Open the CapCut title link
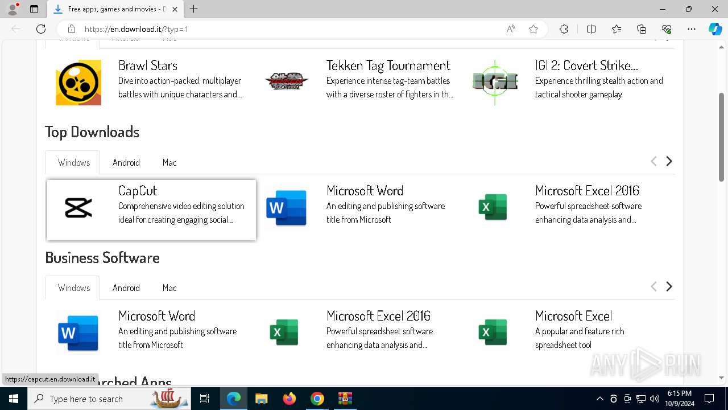The image size is (728, 410). (x=138, y=191)
